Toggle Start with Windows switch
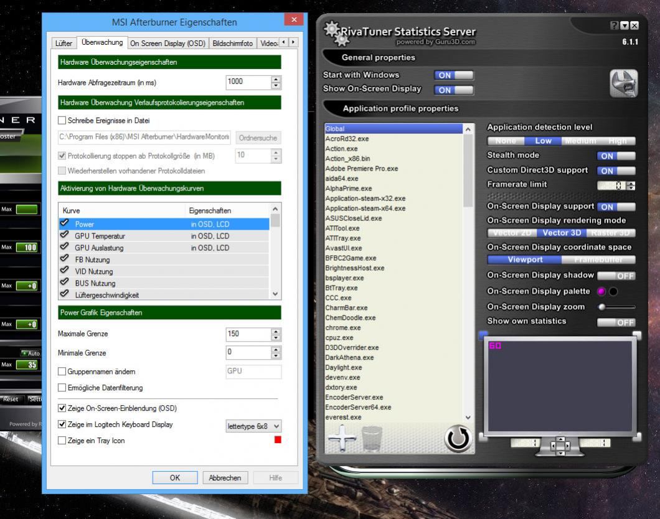 click(x=454, y=75)
